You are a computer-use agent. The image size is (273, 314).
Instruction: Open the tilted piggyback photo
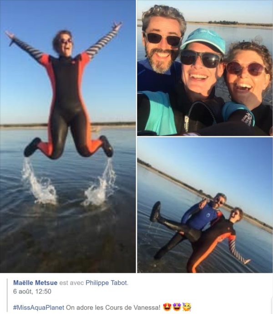205,205
